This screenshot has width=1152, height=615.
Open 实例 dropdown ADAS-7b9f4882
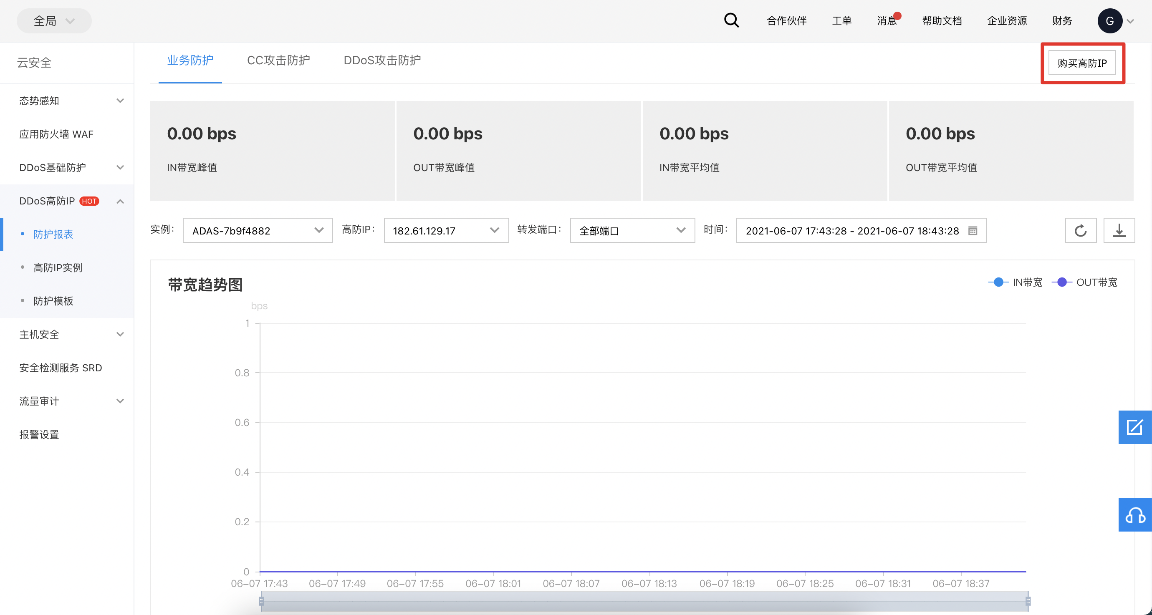[x=258, y=231]
